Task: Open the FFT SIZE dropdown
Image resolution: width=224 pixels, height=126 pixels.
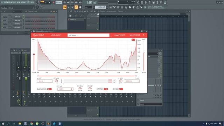Action: (x=65, y=89)
